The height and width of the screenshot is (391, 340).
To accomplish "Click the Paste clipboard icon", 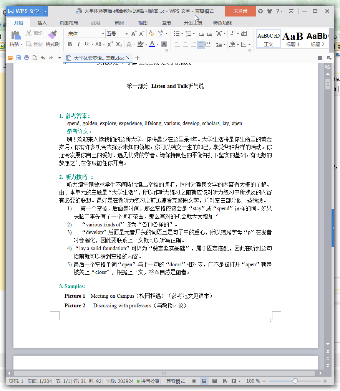I will [16, 35].
